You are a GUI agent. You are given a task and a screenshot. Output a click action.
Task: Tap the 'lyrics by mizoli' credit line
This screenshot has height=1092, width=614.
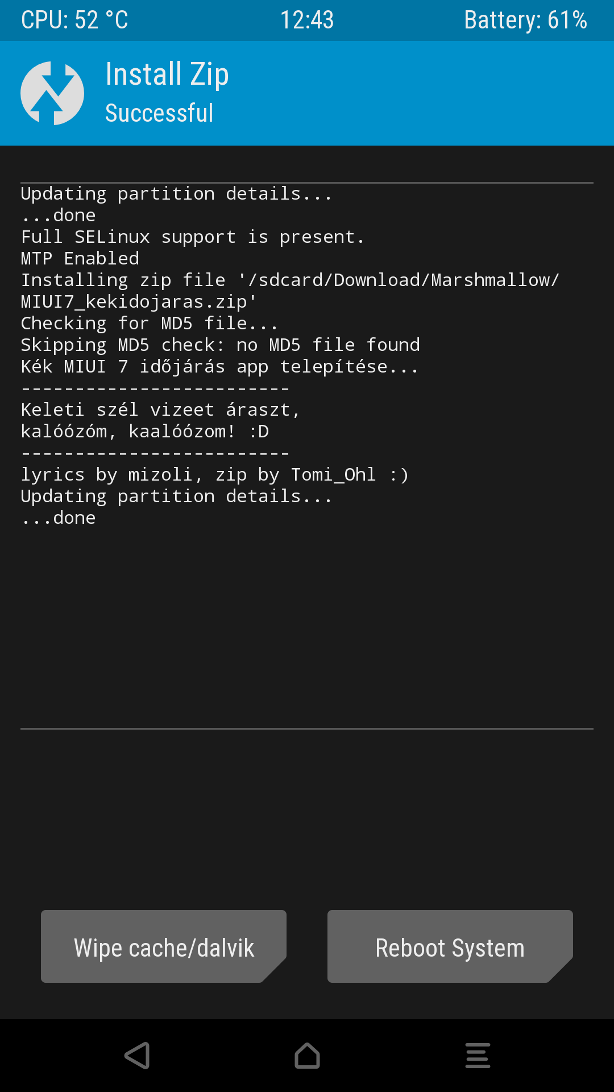(215, 474)
